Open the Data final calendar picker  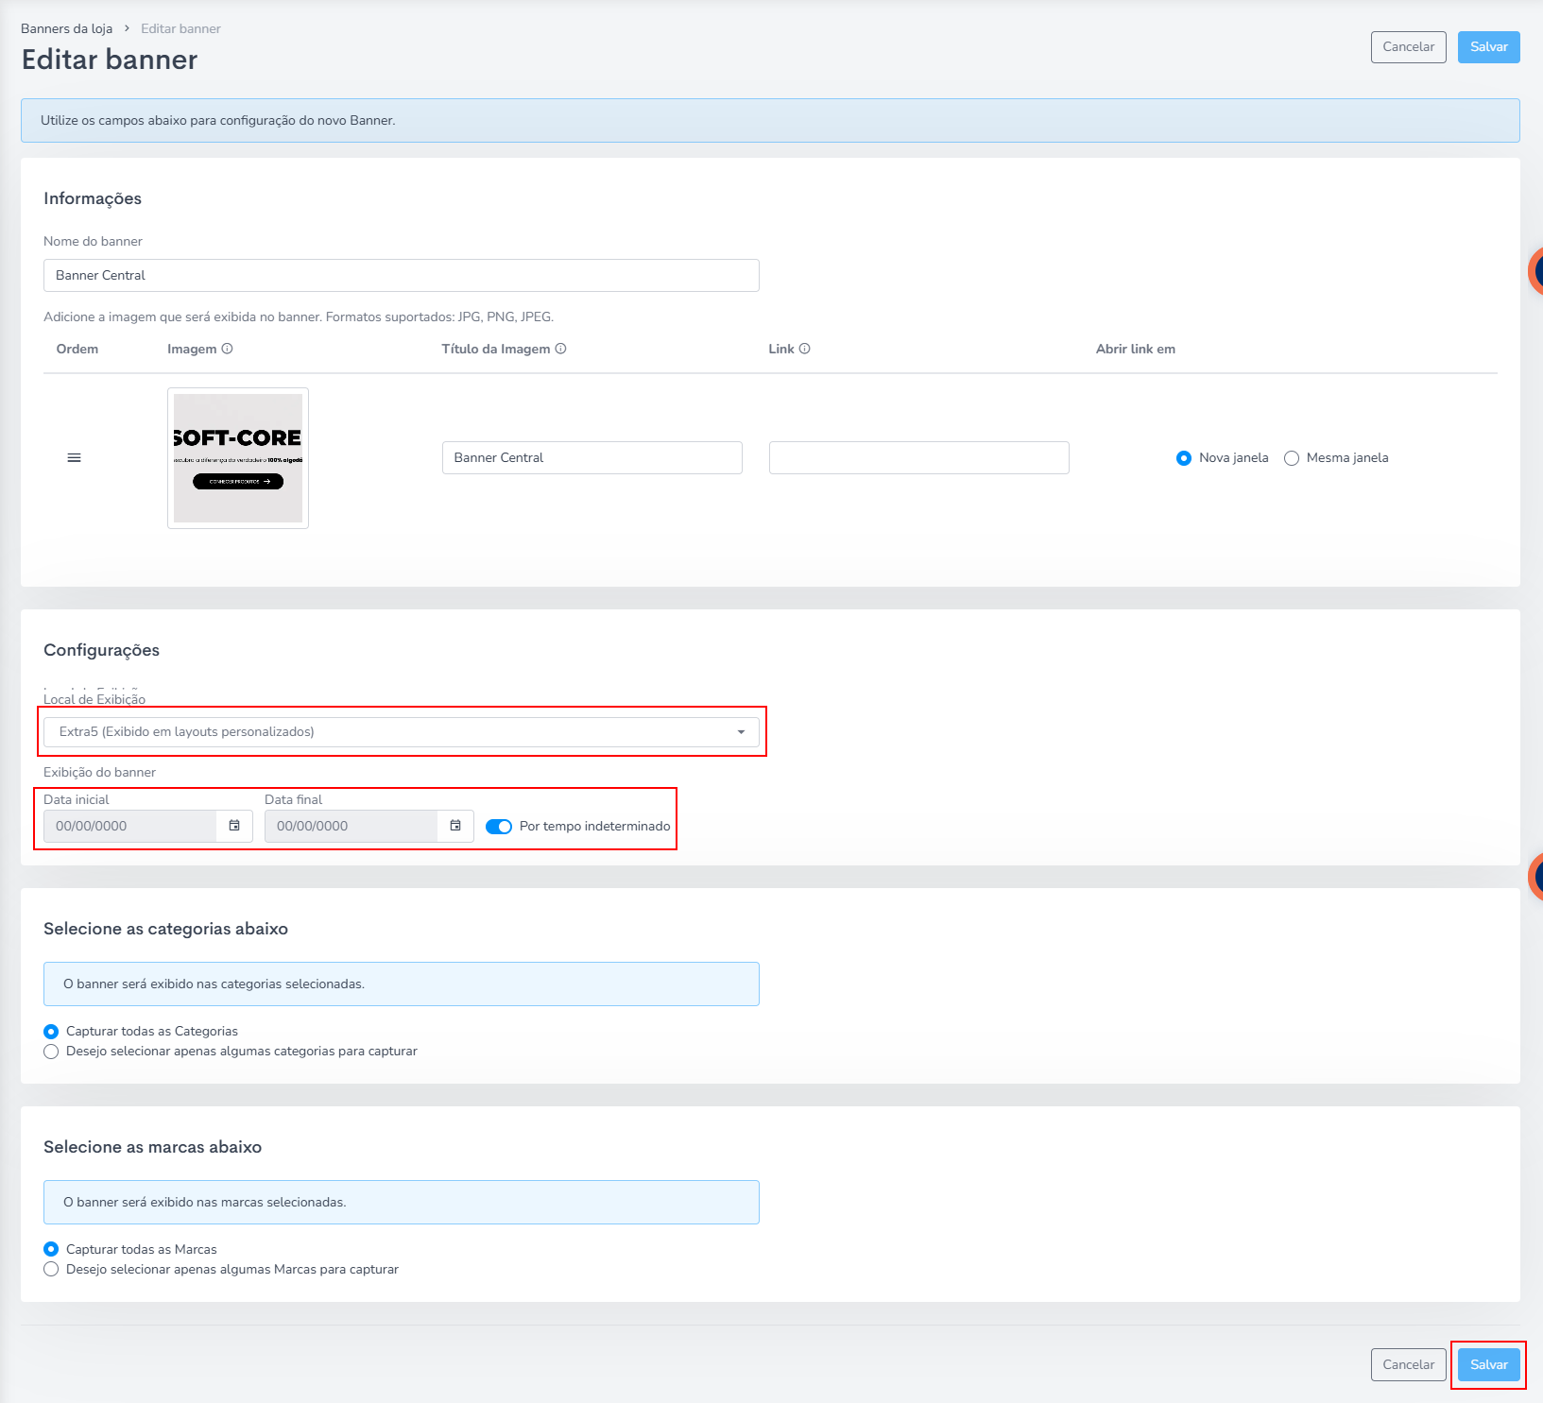pos(455,826)
